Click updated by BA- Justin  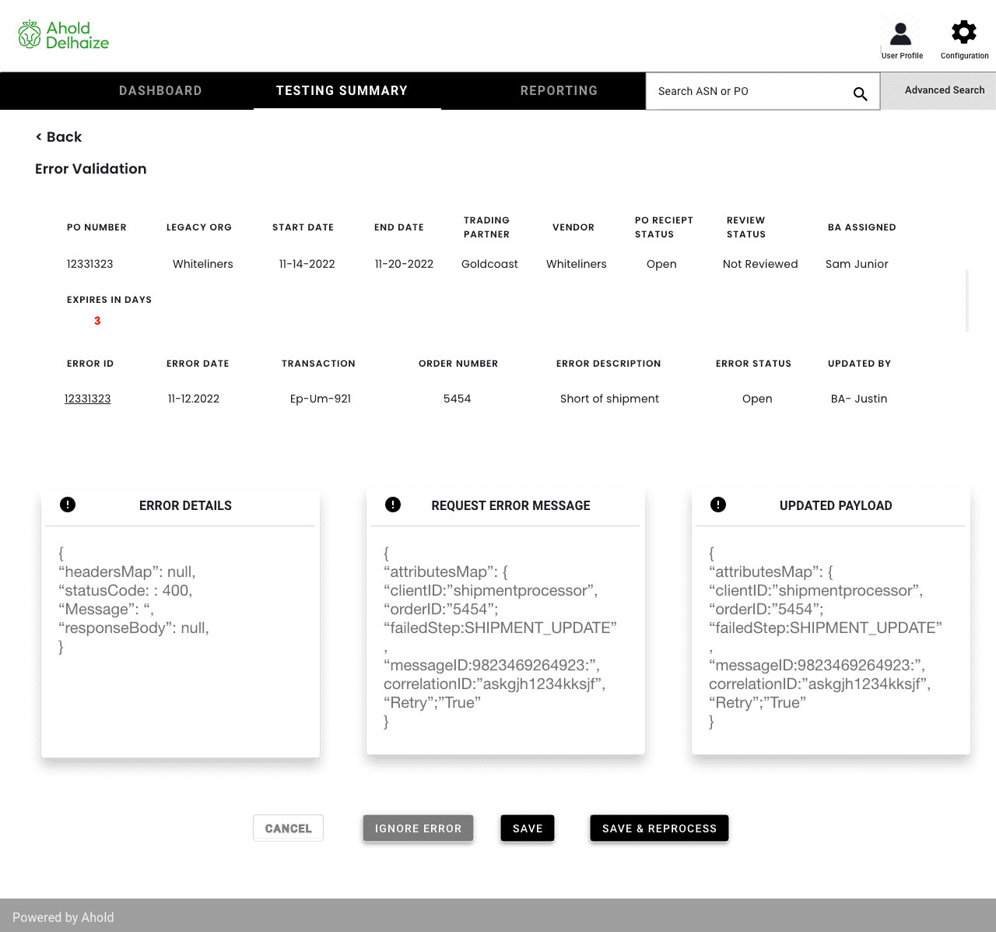point(859,399)
